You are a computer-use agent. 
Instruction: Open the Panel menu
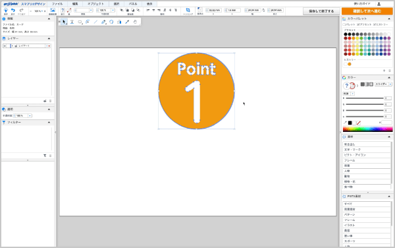(x=133, y=4)
